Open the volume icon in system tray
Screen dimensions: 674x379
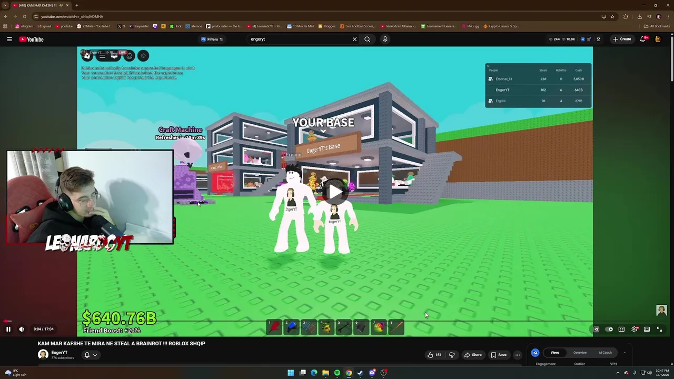[649, 373]
